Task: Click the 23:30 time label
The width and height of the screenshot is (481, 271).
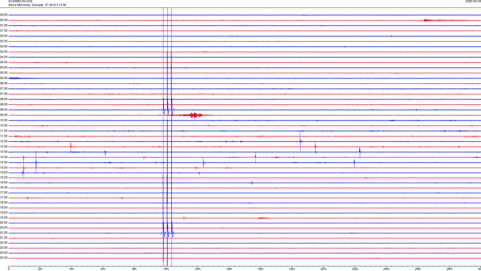Action: coord(4,258)
